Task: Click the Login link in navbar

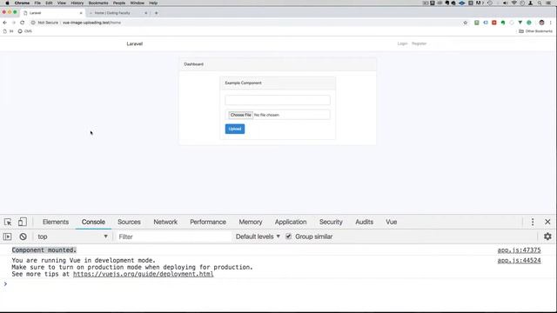Action: click(x=402, y=43)
